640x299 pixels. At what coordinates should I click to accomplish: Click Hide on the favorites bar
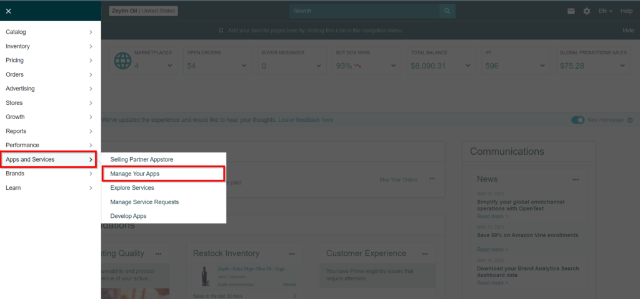[628, 31]
